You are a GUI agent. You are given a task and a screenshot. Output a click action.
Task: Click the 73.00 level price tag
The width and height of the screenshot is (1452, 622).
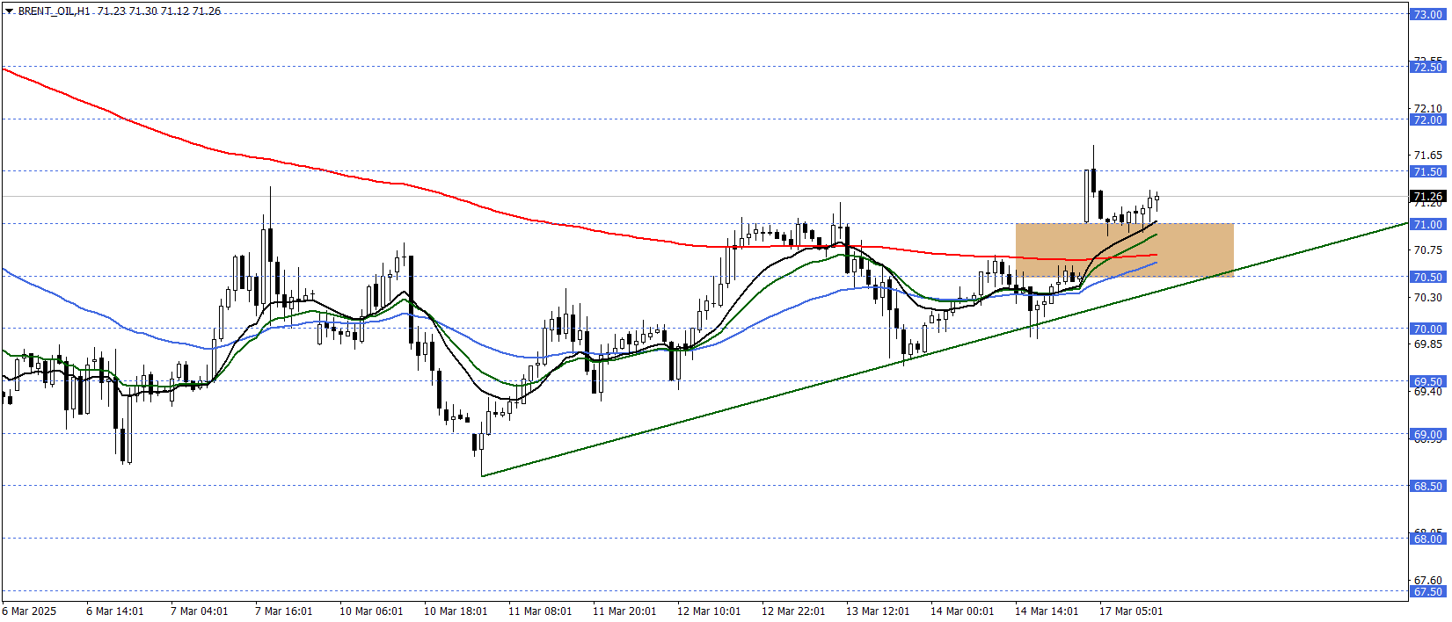pyautogui.click(x=1427, y=14)
